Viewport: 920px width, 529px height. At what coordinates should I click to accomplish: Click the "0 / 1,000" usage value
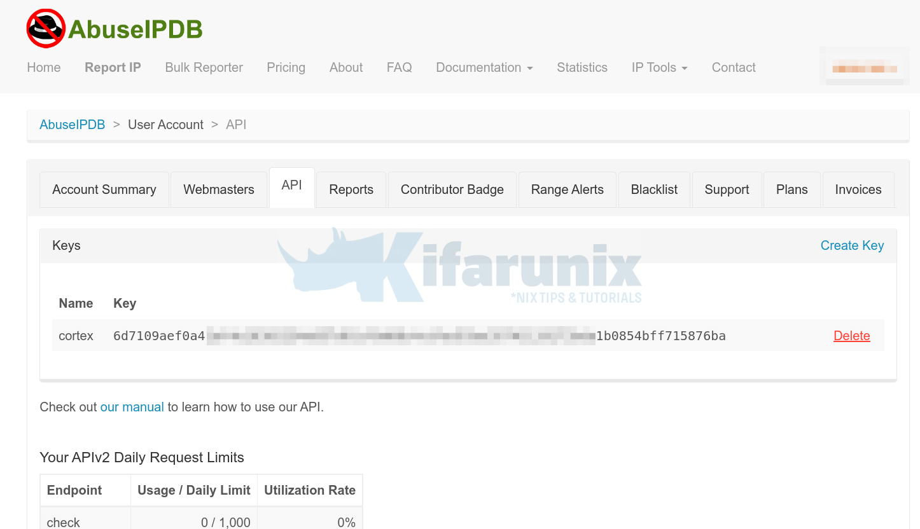(x=226, y=523)
